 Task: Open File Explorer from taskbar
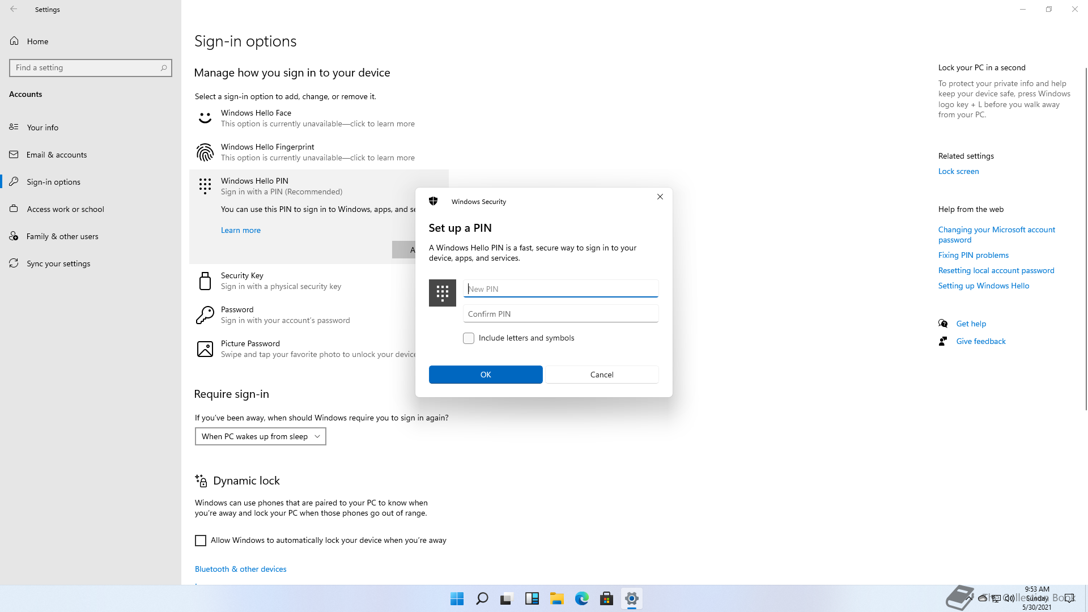click(x=556, y=598)
